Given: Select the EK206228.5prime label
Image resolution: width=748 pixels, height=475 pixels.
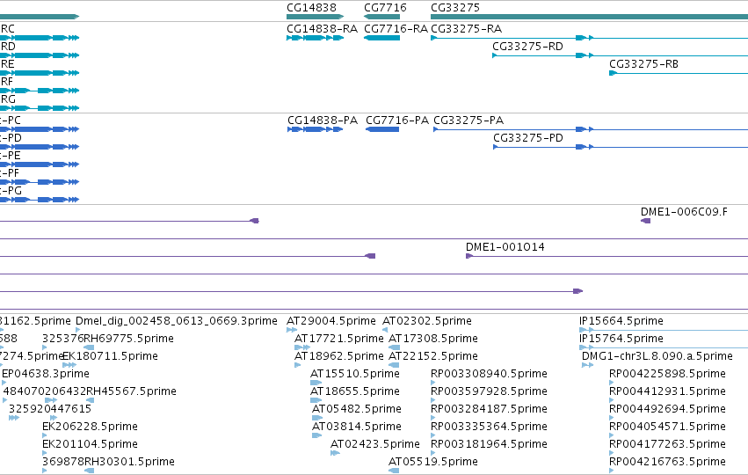Looking at the screenshot, I should (91, 427).
